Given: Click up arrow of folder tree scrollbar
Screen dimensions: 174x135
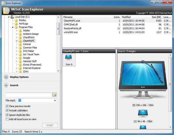Looking at the screenshot, I should [58, 17].
